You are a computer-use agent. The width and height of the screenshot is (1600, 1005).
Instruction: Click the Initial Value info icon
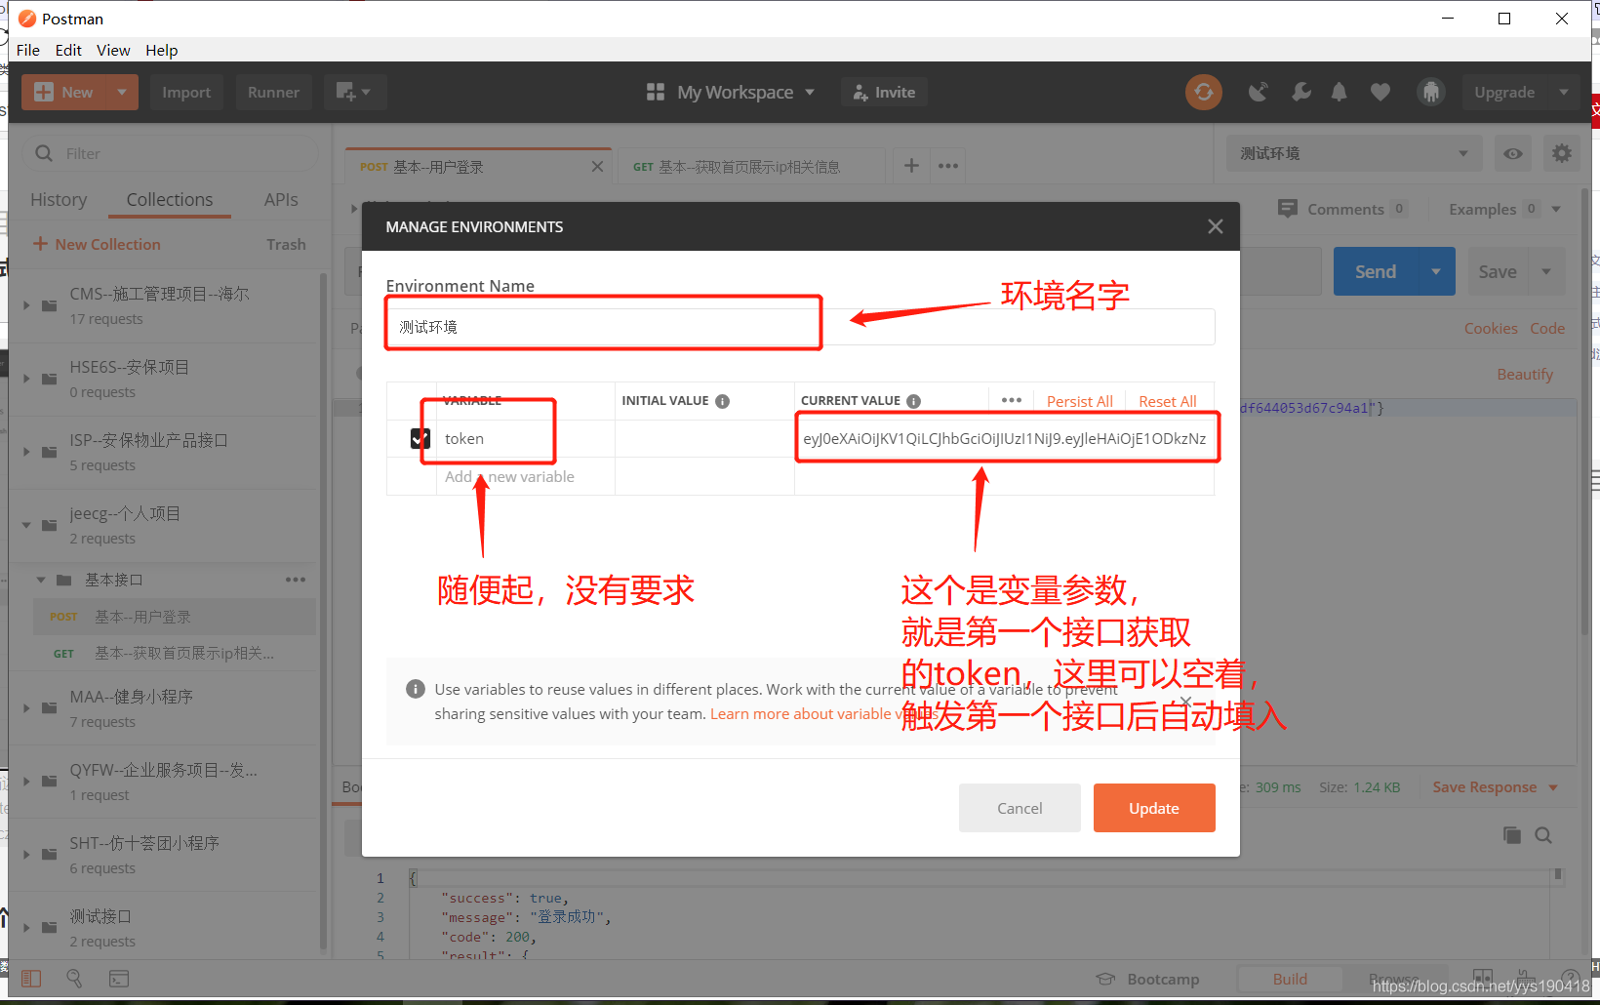[722, 401]
